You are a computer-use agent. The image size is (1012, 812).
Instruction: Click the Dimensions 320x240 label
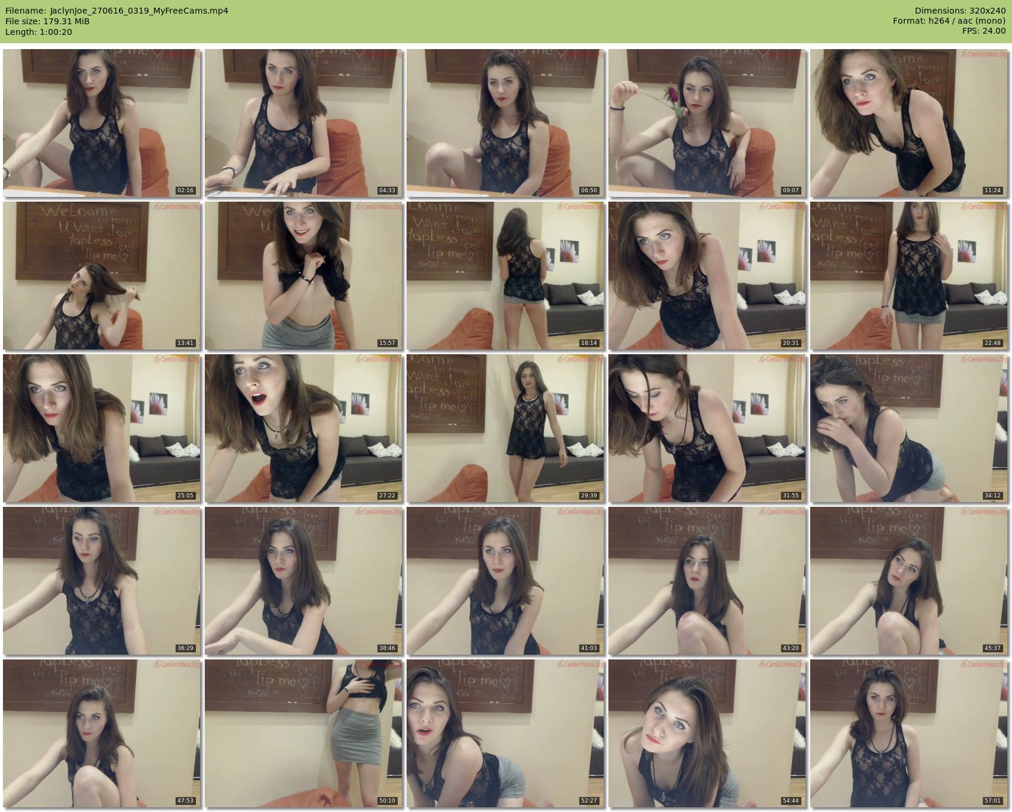point(960,11)
